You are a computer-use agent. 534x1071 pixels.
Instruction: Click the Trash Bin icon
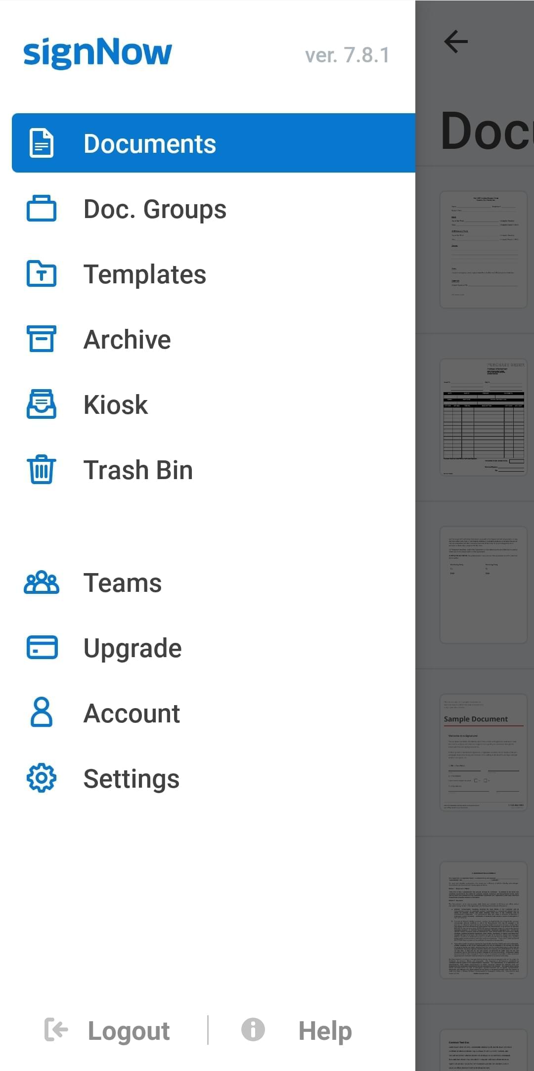click(x=42, y=470)
